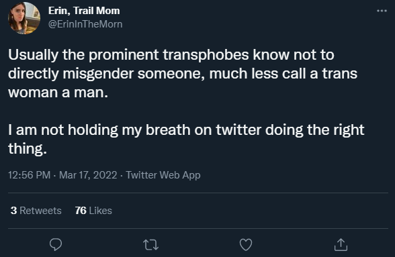Viewport: 395px width, 257px height.
Task: Click the Twitter Web App source link
Action: point(163,175)
